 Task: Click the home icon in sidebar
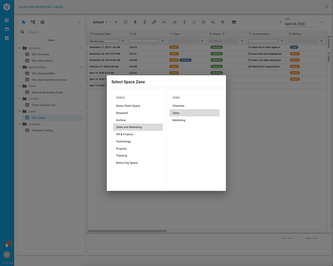(24, 22)
